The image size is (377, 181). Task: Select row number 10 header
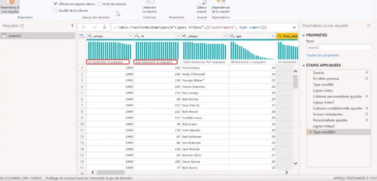(x=82, y=124)
